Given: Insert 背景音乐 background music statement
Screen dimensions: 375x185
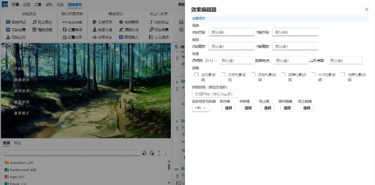Looking at the screenshot, I should 42,22.
